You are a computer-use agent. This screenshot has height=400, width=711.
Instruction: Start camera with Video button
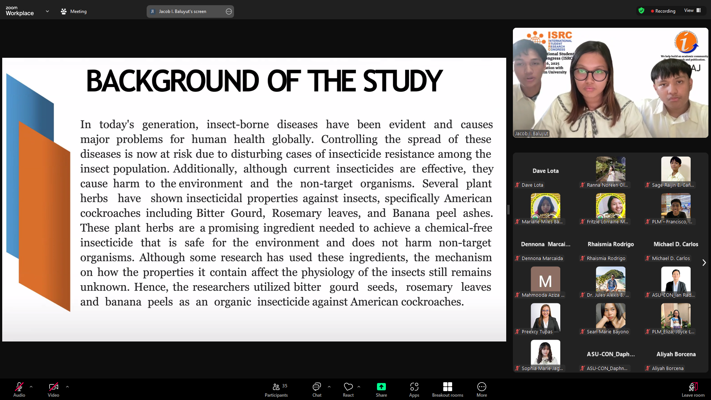pyautogui.click(x=53, y=390)
